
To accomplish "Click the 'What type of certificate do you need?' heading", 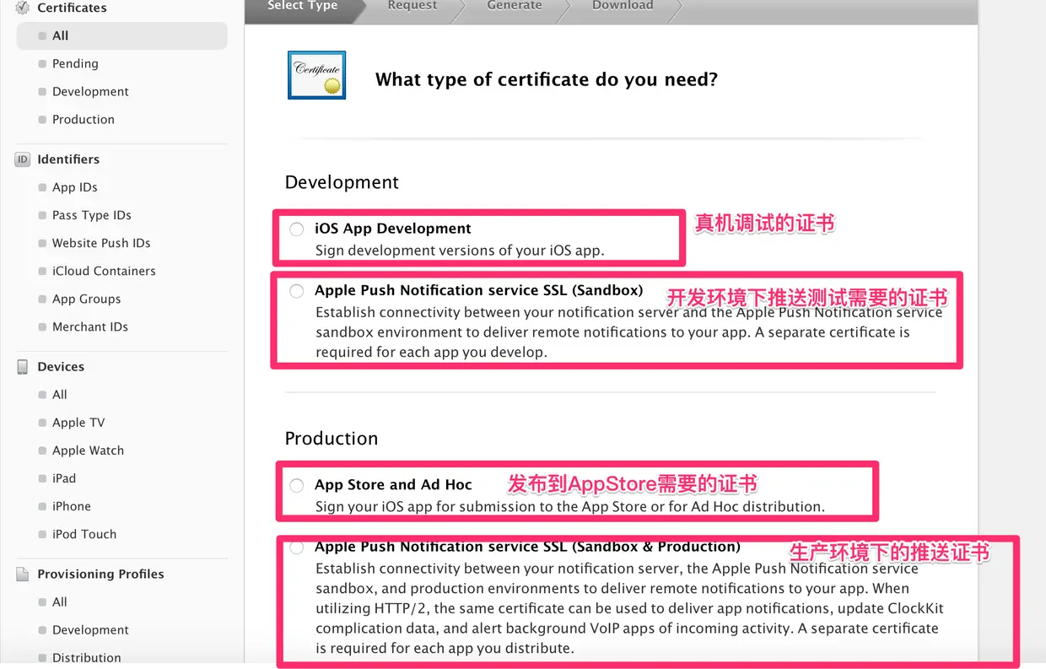I will pos(547,79).
